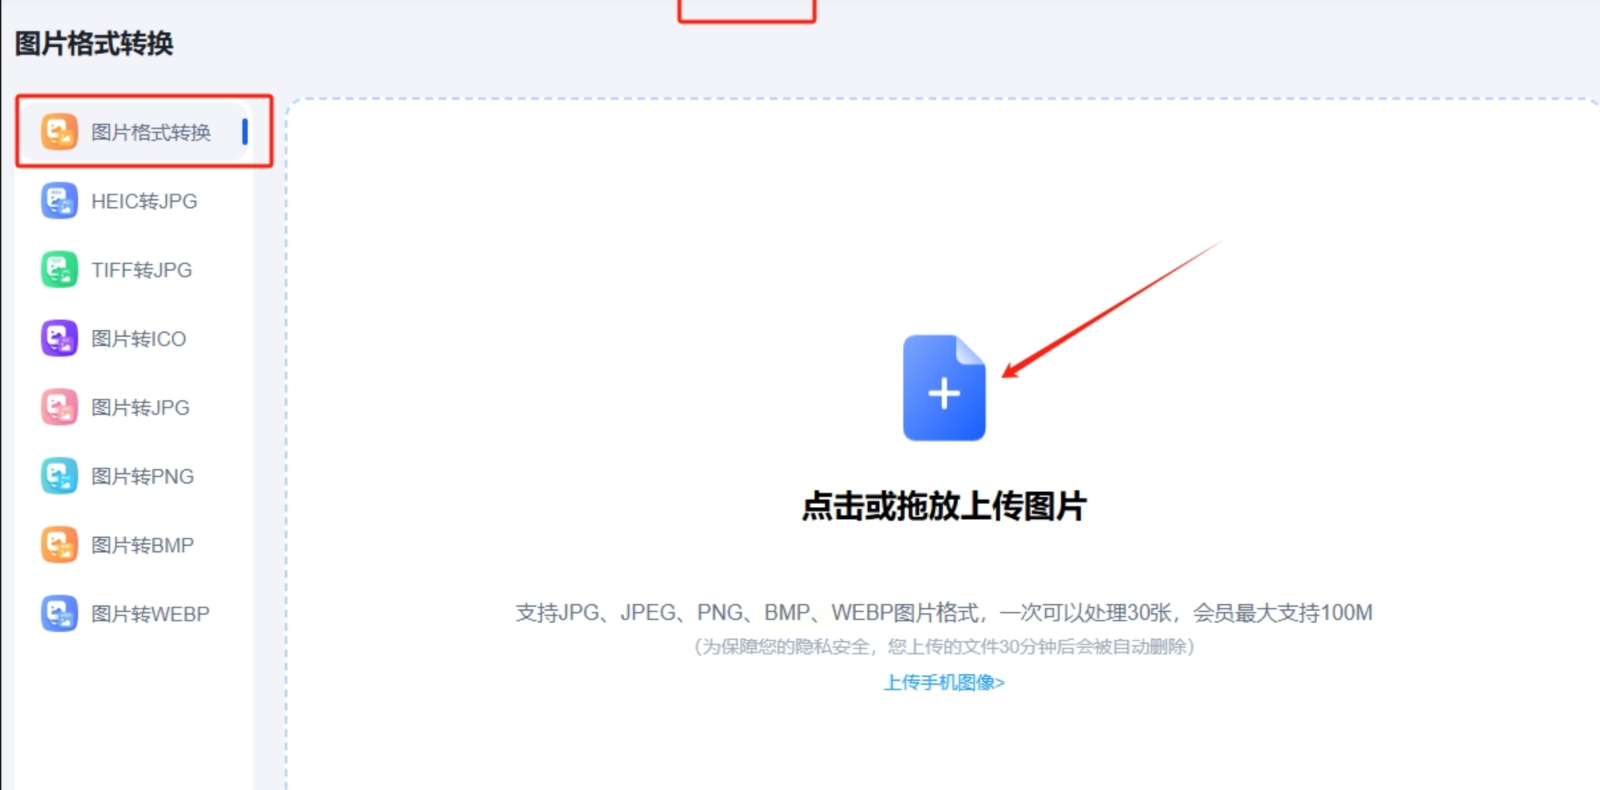The height and width of the screenshot is (790, 1600).
Task: Switch to 图片转ICO conversion
Action: pos(138,339)
